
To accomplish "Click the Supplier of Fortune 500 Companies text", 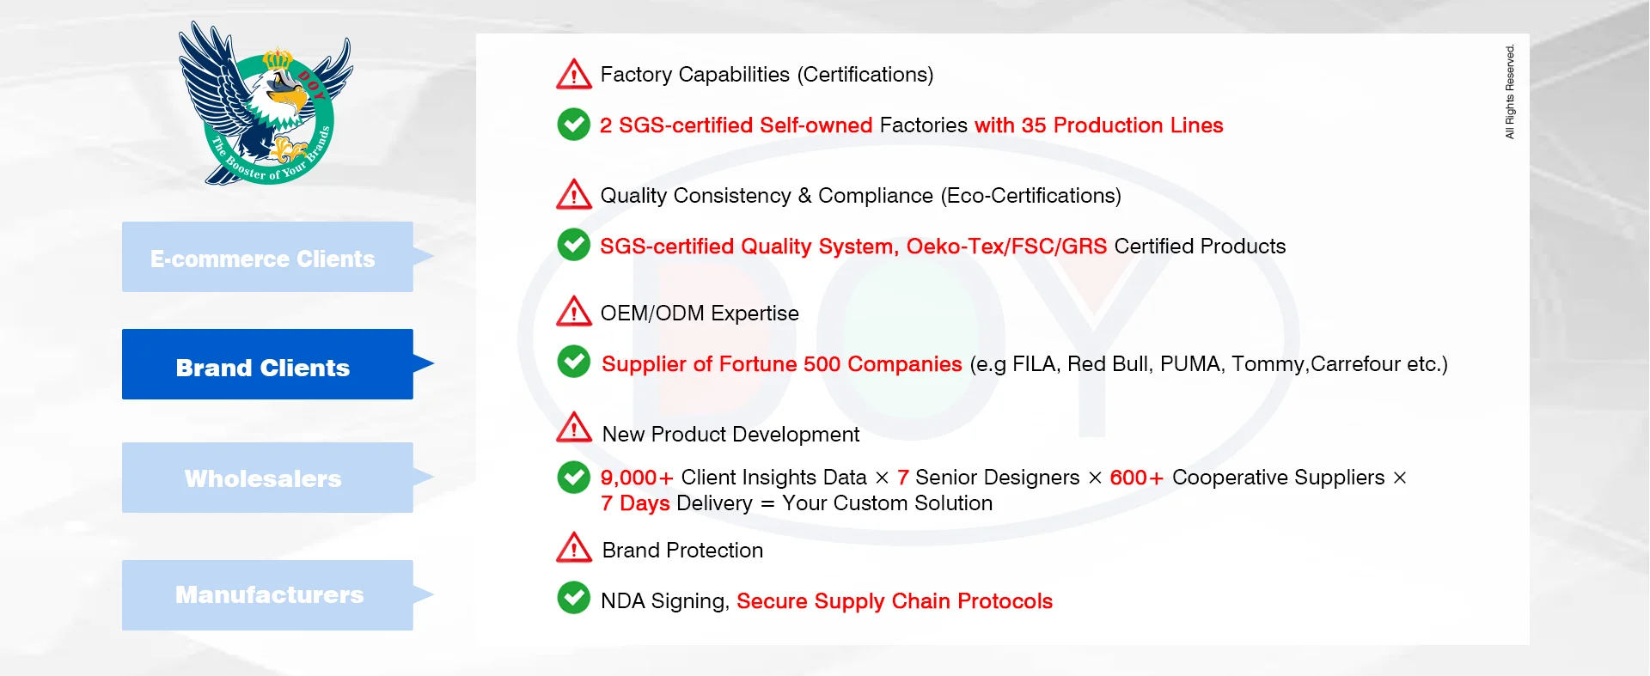I will click(x=781, y=364).
